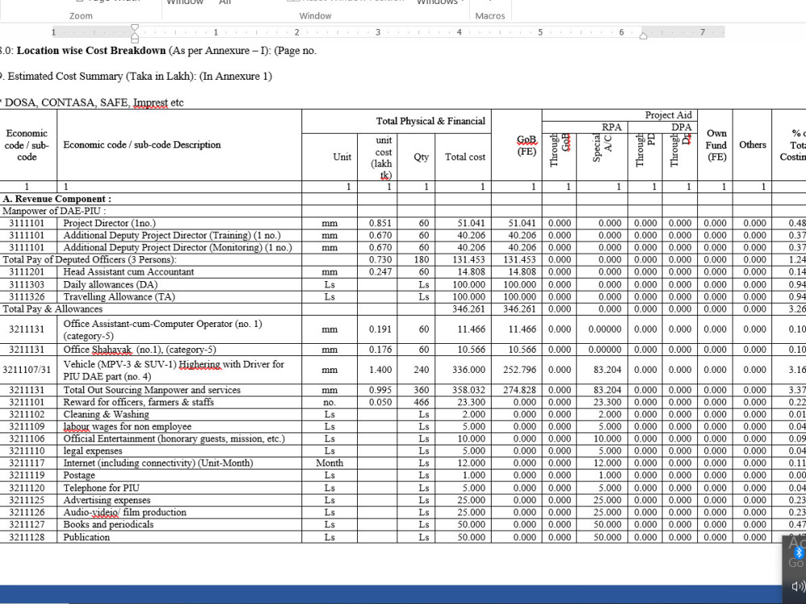Click the first line indent marker on the ruler
Screen dimensions: 806x604
(135, 27)
